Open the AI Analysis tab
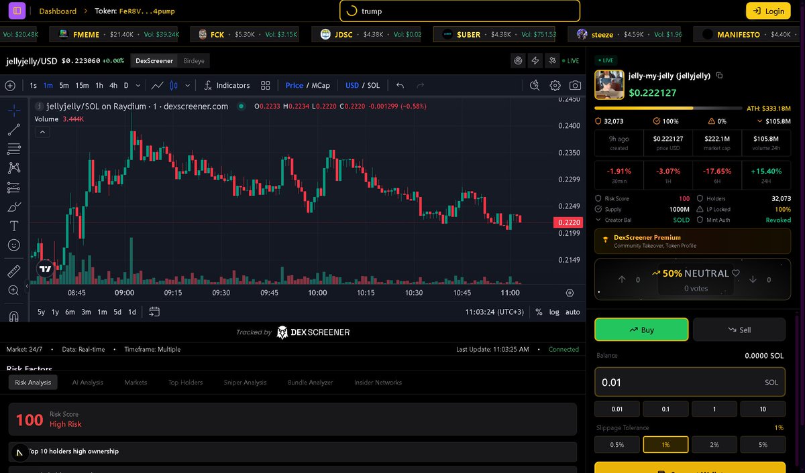The width and height of the screenshot is (805, 473). click(x=88, y=383)
